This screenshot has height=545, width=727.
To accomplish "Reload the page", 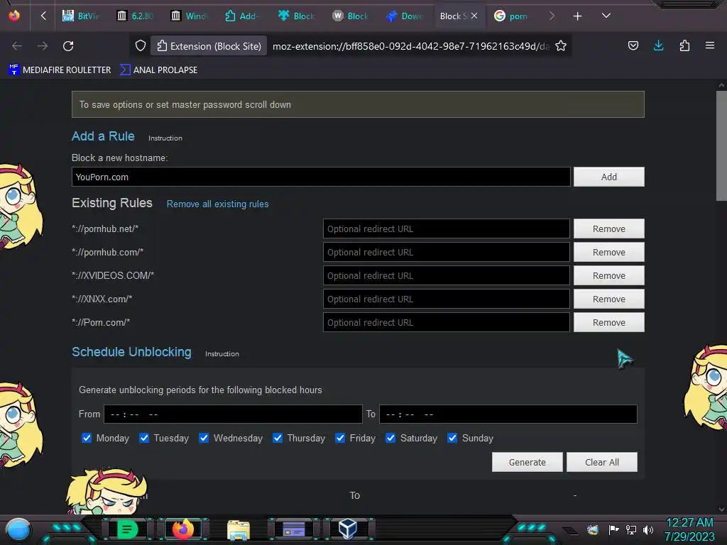I will pos(68,46).
